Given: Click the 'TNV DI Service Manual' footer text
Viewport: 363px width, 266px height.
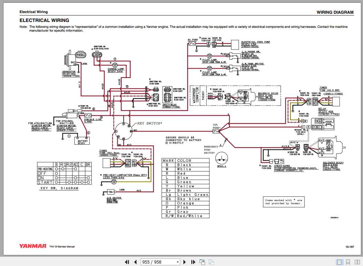Looking at the screenshot, I should 62,247.
